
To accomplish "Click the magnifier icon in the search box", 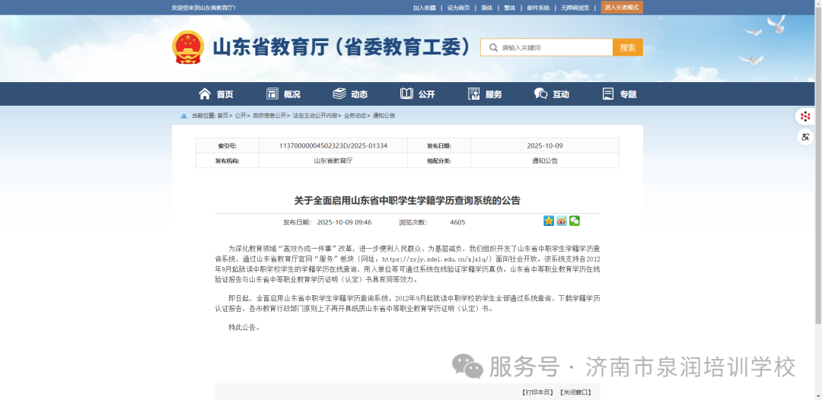I will tap(492, 48).
